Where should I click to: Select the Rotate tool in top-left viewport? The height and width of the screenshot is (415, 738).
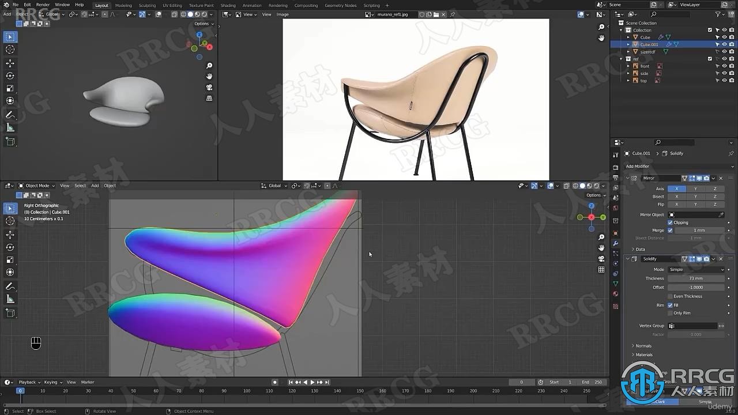[x=10, y=76]
